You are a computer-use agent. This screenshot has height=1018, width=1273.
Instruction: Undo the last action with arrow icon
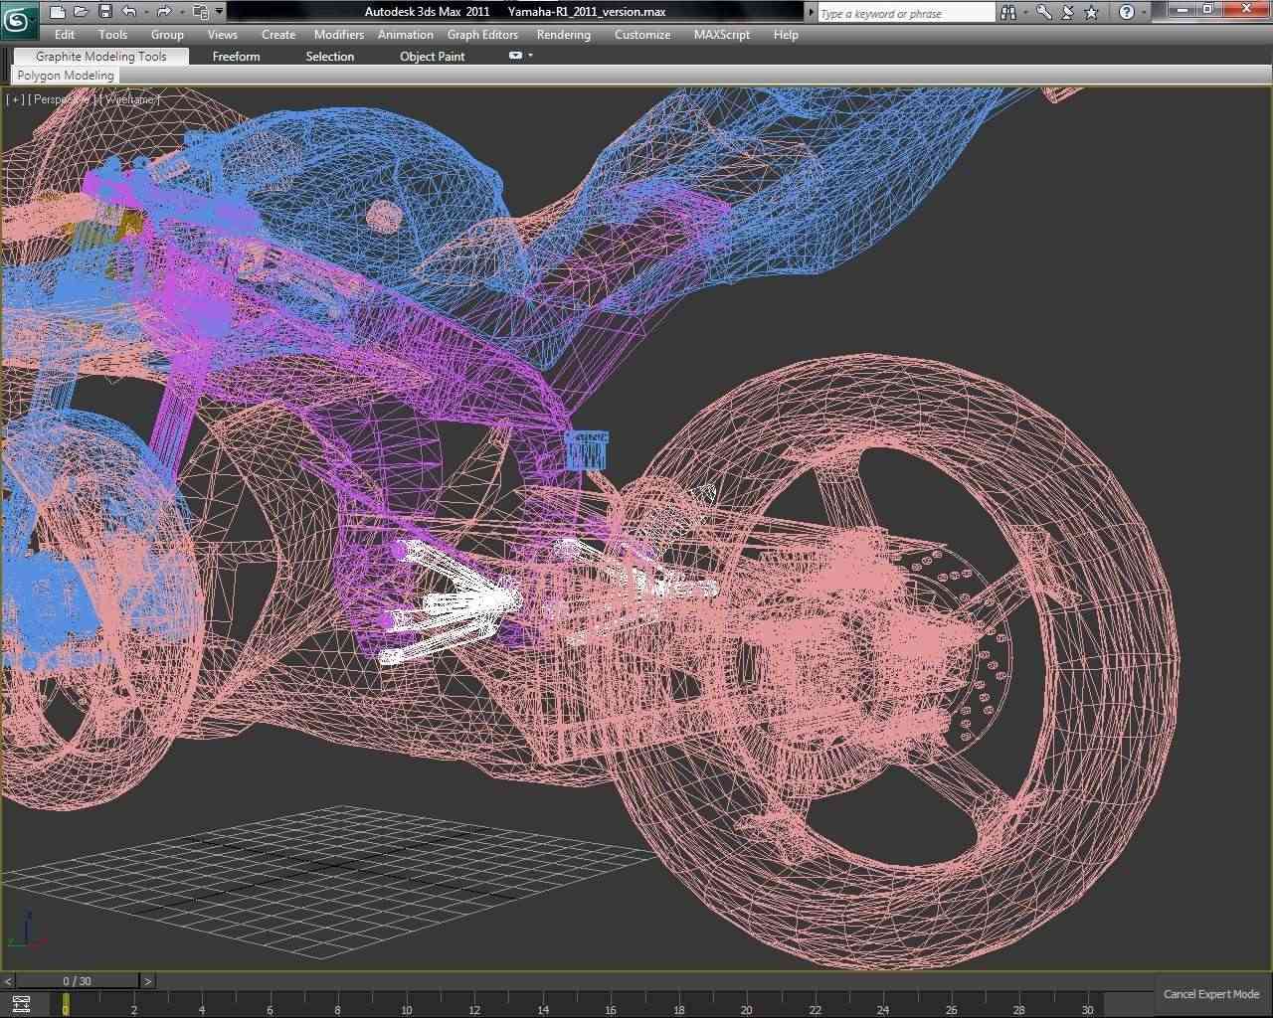pyautogui.click(x=129, y=12)
